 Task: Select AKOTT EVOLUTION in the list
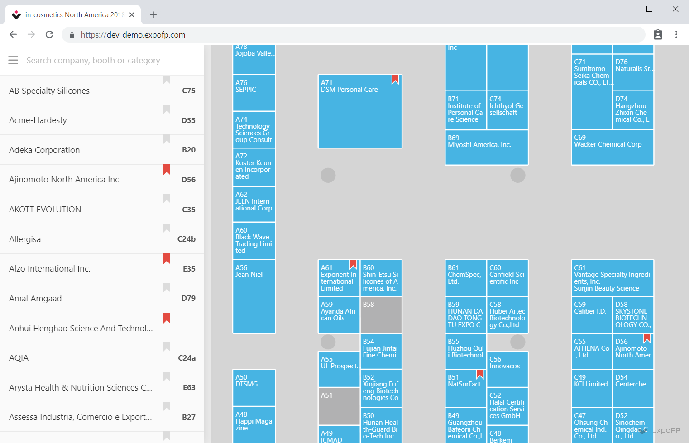(102, 210)
